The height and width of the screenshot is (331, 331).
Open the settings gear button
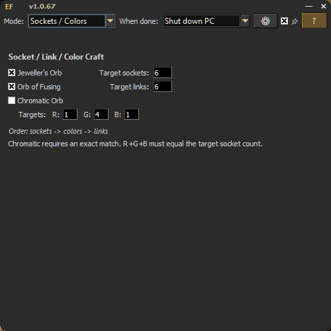click(265, 21)
